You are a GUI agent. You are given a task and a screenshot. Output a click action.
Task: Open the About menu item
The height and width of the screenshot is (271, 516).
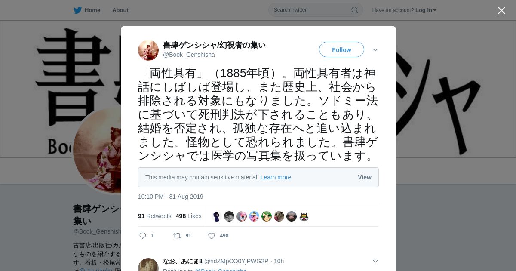[x=120, y=10]
